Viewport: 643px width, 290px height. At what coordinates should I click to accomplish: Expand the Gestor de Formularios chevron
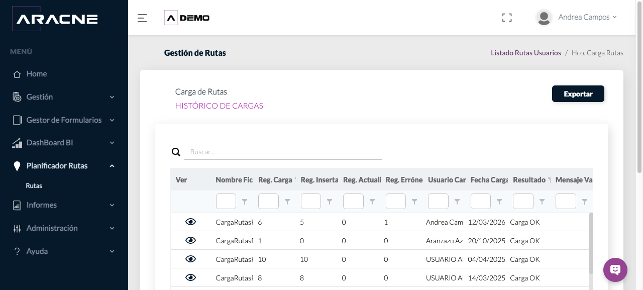(112, 120)
